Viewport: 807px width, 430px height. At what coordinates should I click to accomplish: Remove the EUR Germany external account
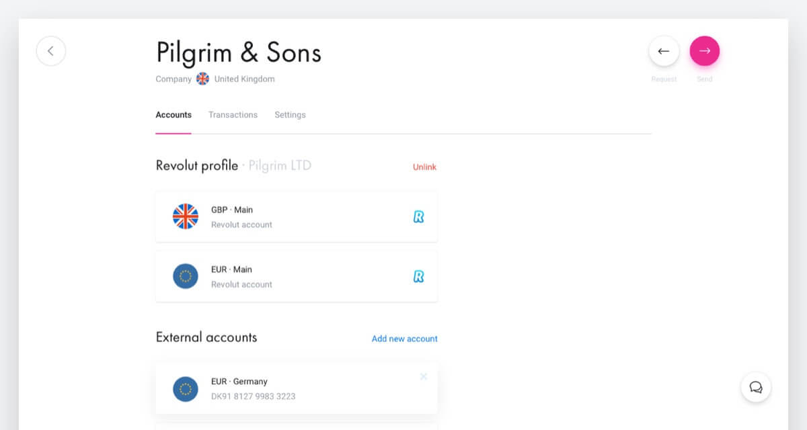[424, 376]
